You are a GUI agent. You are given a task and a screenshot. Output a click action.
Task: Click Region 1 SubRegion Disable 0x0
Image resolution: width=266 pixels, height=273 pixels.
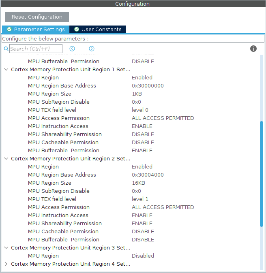coord(136,102)
